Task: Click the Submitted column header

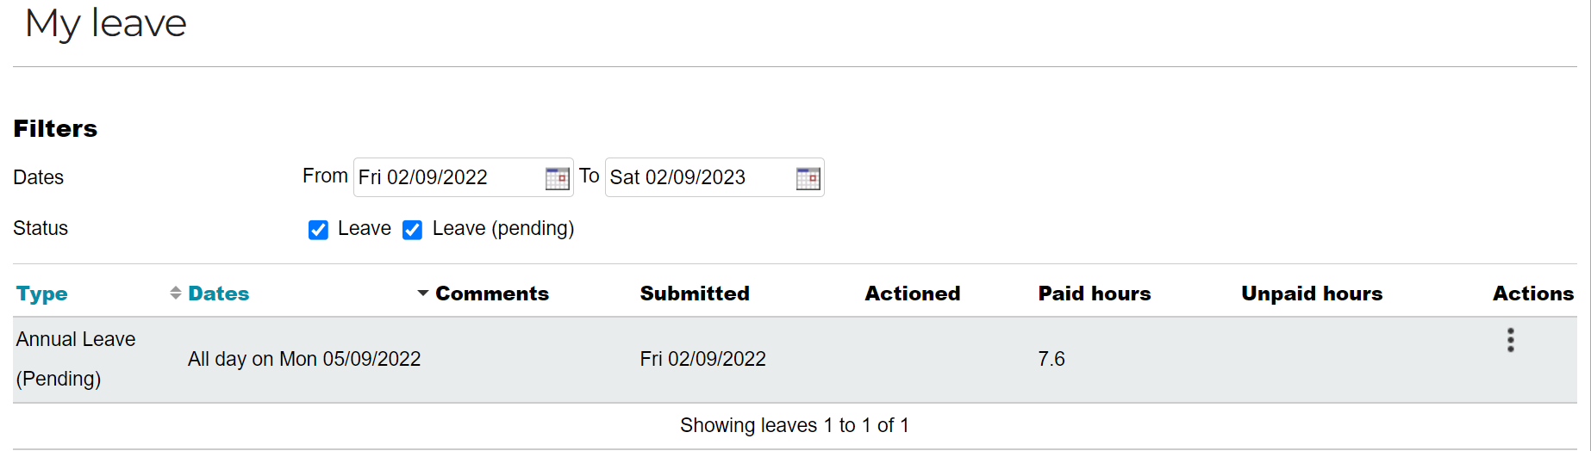Action: pos(695,293)
